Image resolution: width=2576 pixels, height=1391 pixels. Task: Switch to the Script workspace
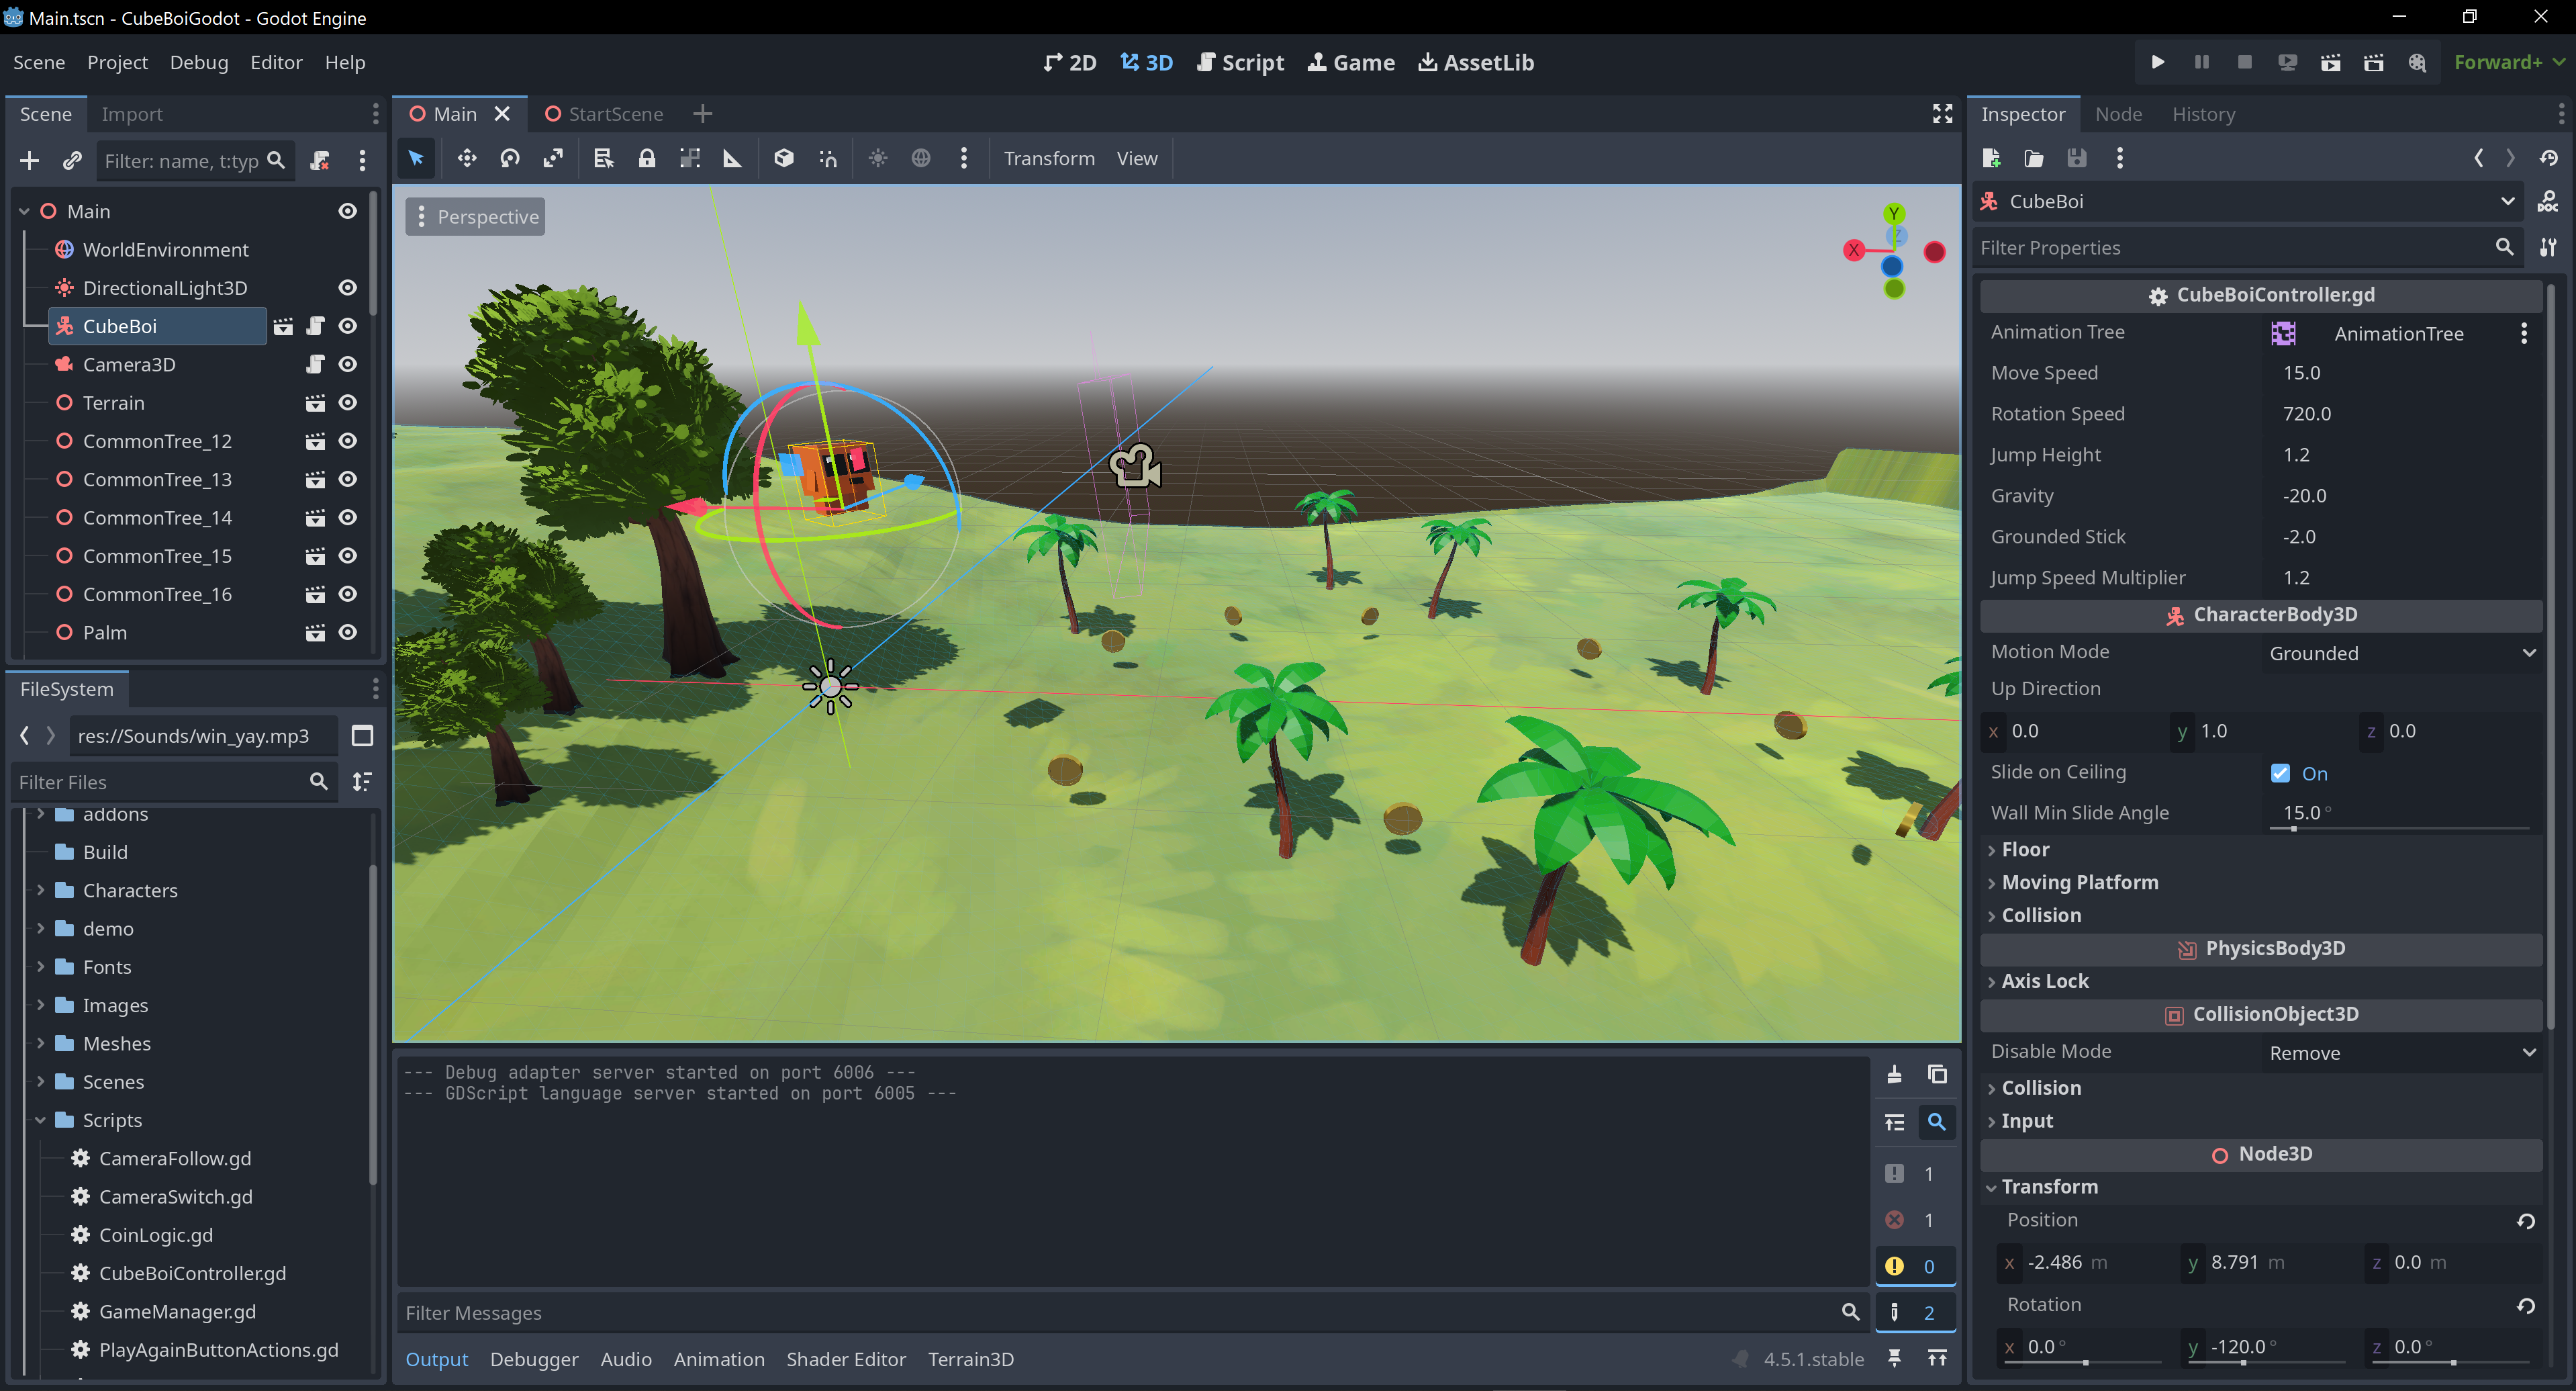click(1240, 62)
